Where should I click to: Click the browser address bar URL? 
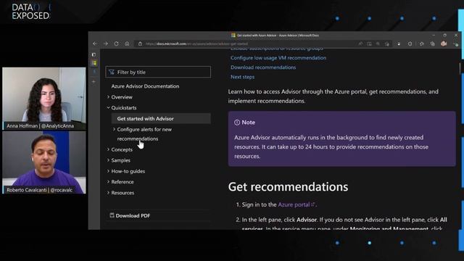click(196, 43)
